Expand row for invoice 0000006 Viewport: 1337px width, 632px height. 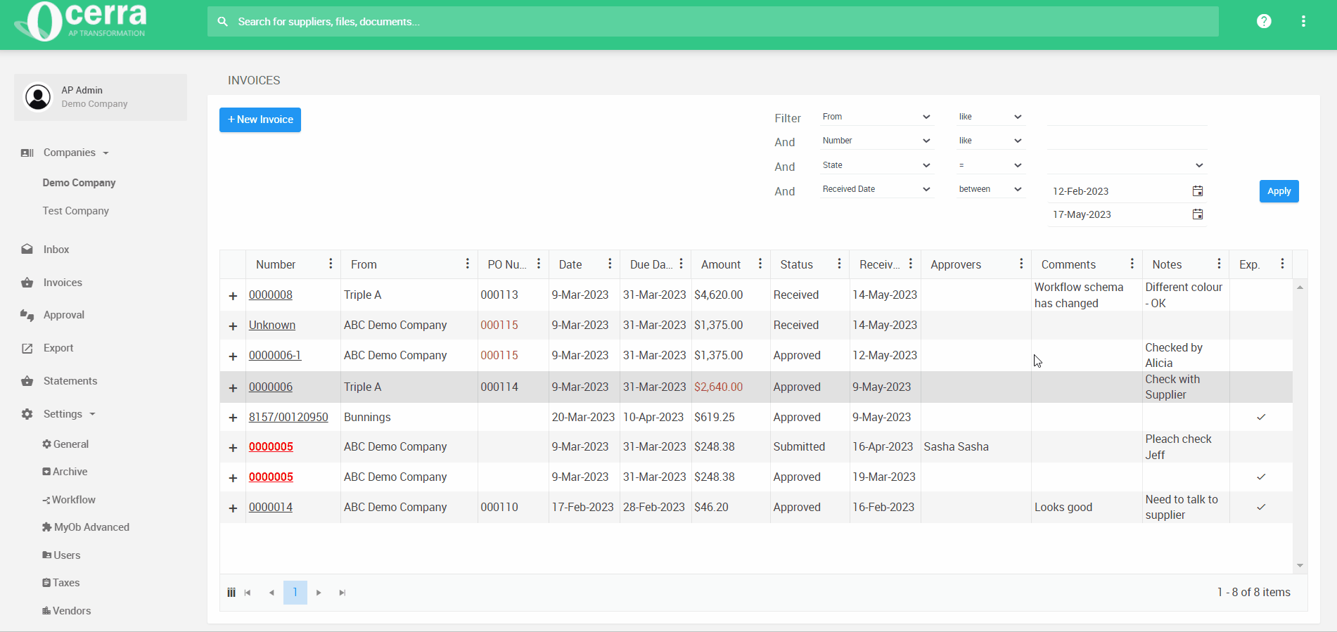point(233,388)
